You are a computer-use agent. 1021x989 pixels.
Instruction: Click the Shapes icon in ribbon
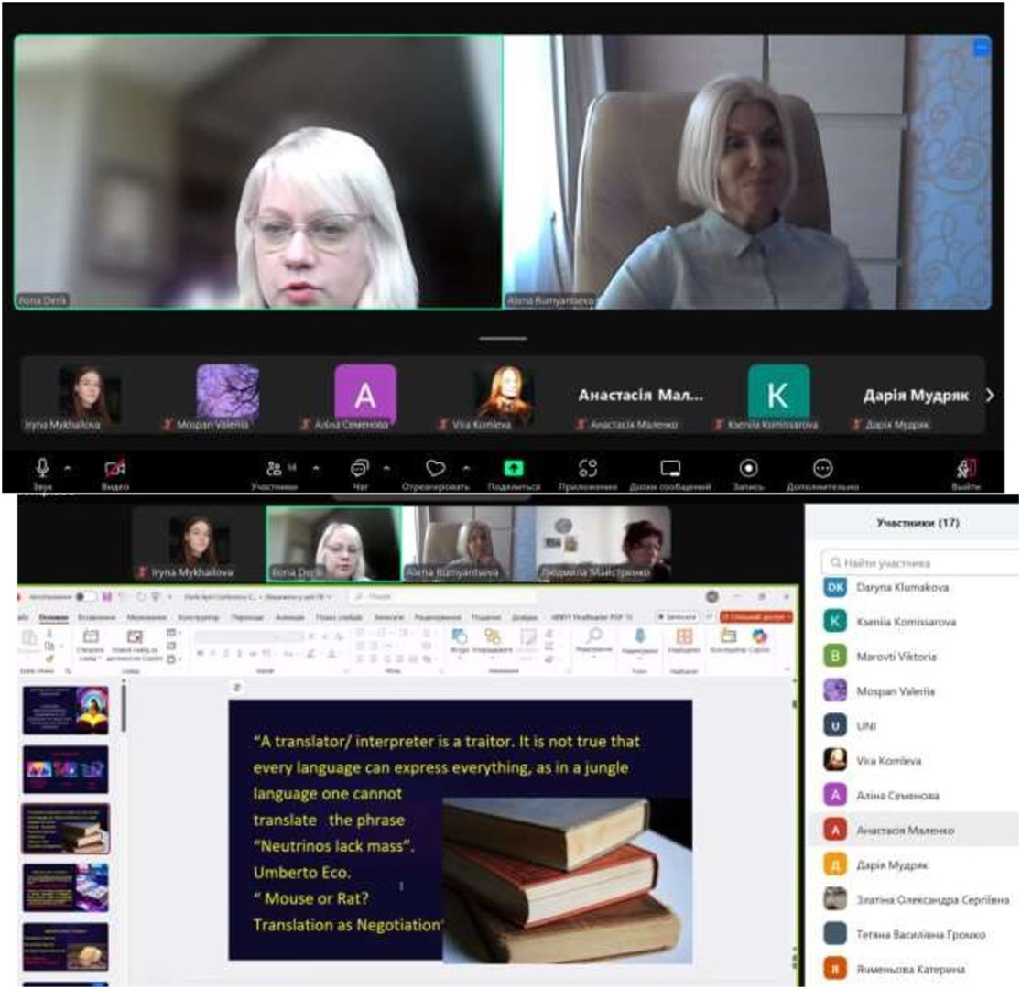pyautogui.click(x=459, y=636)
